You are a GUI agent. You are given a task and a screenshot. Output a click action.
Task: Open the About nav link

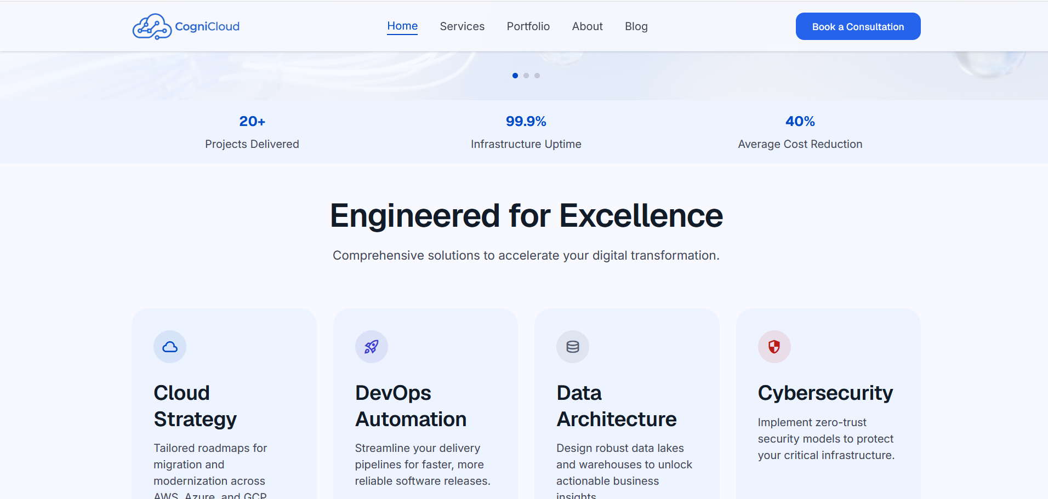588,26
